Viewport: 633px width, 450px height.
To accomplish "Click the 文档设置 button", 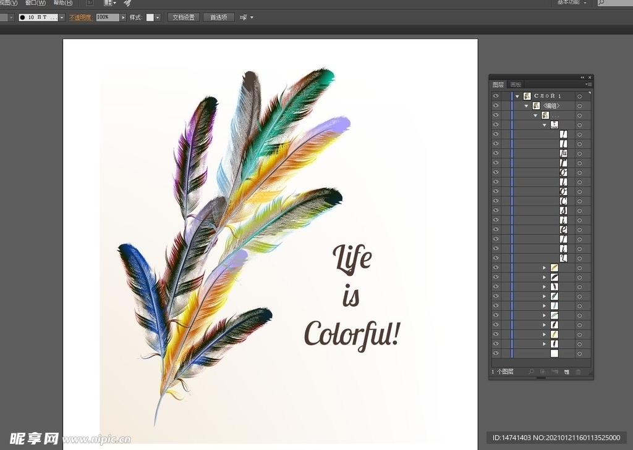I will (x=183, y=17).
